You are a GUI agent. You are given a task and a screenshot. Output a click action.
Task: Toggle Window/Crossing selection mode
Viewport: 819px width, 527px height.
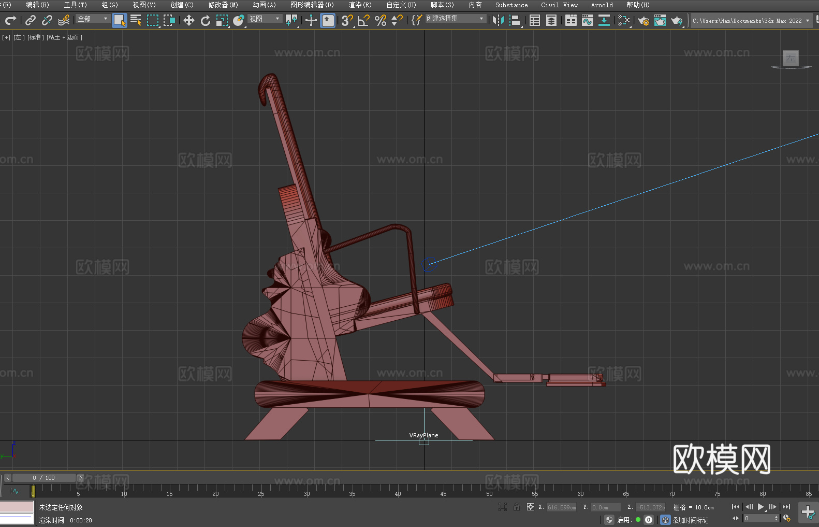169,20
